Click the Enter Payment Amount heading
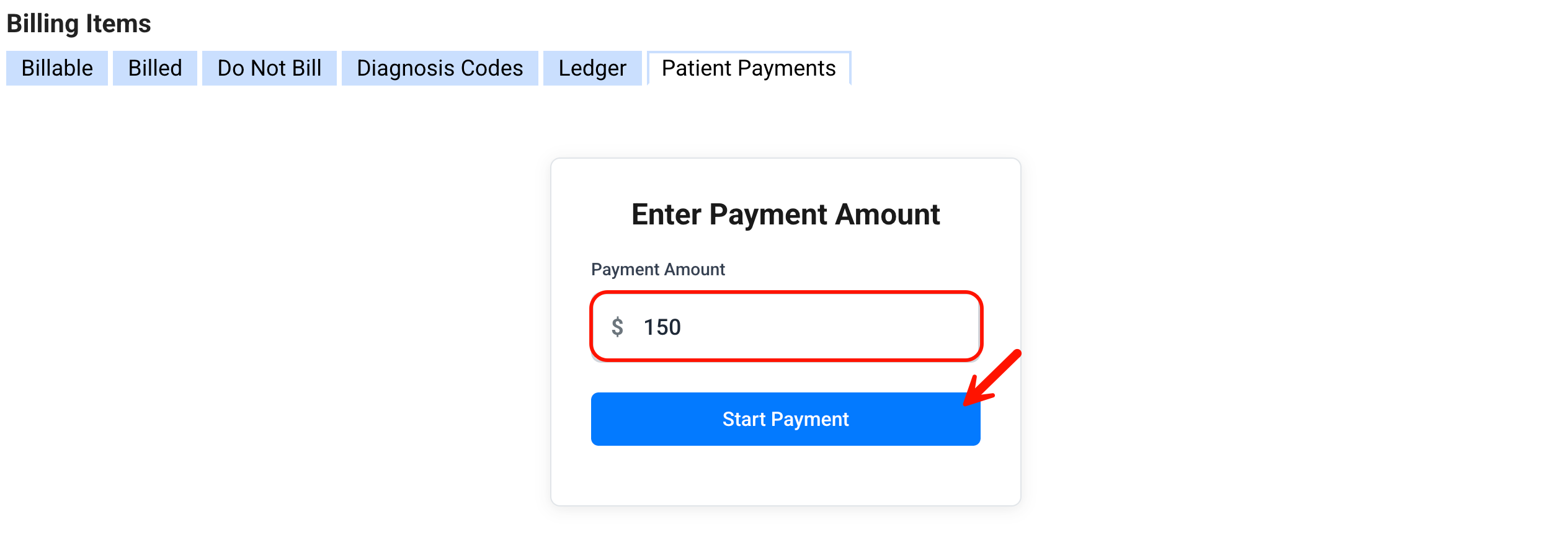1568x553 pixels. point(785,215)
